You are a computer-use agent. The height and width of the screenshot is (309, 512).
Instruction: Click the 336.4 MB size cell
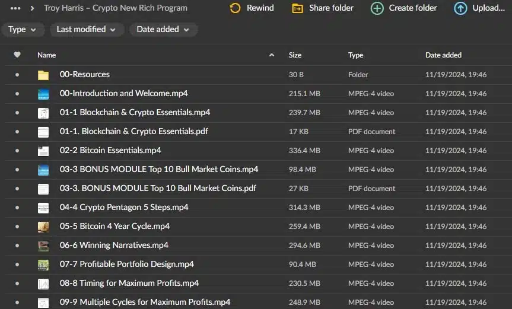(x=304, y=151)
